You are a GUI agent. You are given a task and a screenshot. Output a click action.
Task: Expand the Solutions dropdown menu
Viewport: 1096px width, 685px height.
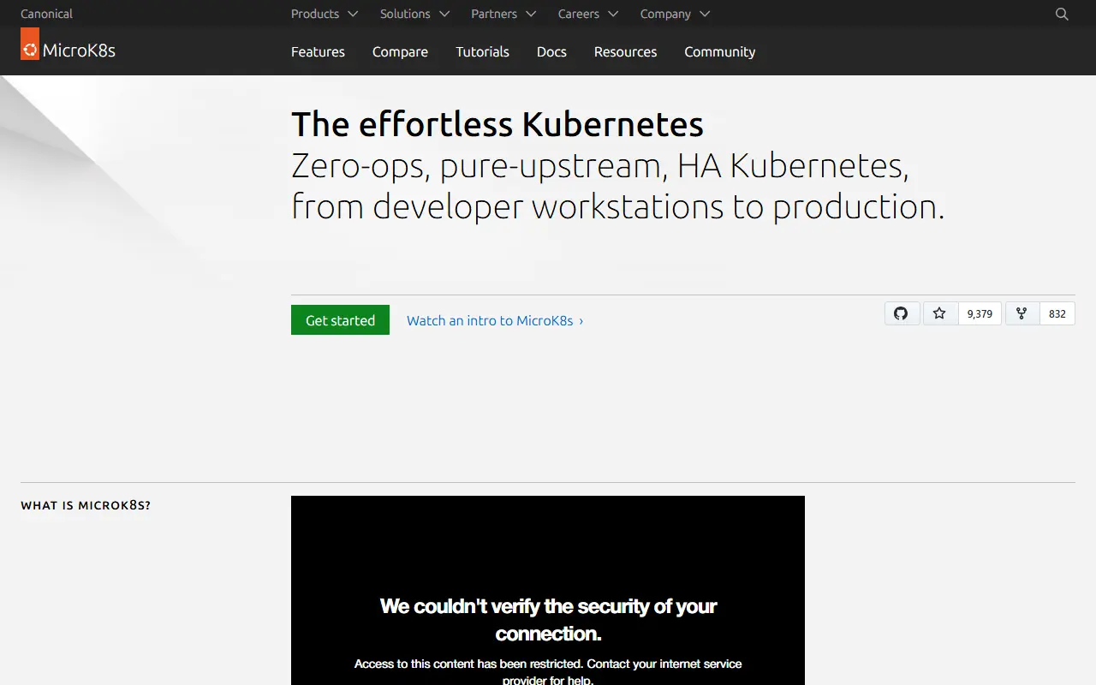coord(414,14)
